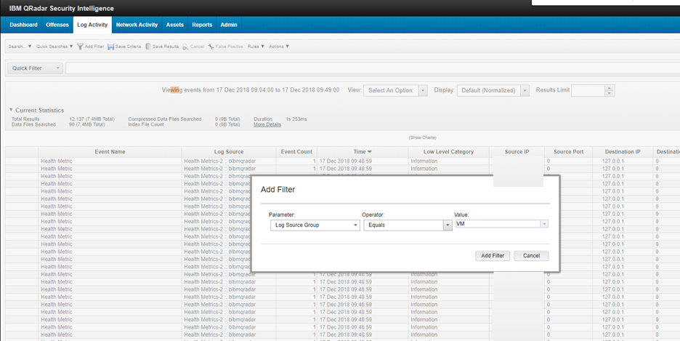Click the "Compressed Data Files Searched" label
Screen dimensions: 680x341
[165, 119]
